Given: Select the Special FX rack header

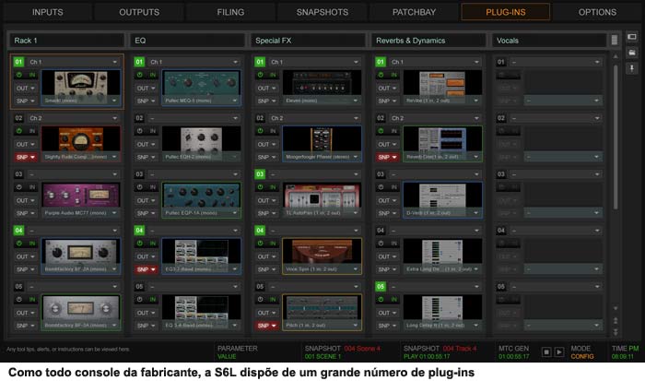Looking at the screenshot, I should (308, 41).
